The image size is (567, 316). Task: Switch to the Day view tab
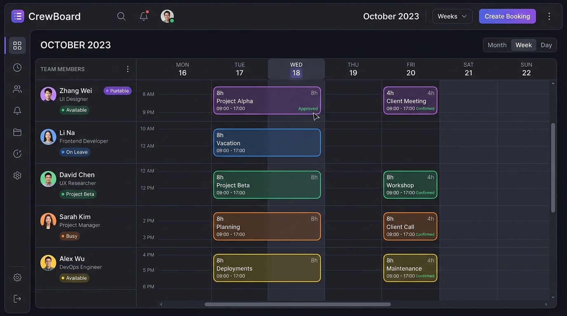click(x=546, y=45)
